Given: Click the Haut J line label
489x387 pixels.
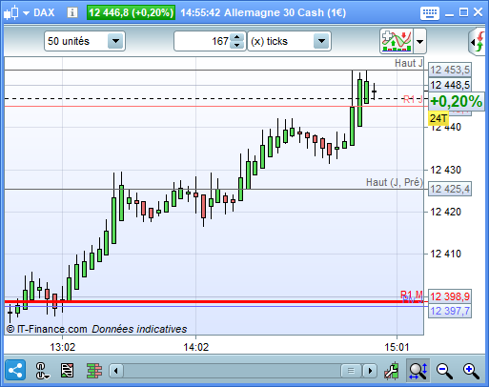Looking at the screenshot, I should point(409,63).
